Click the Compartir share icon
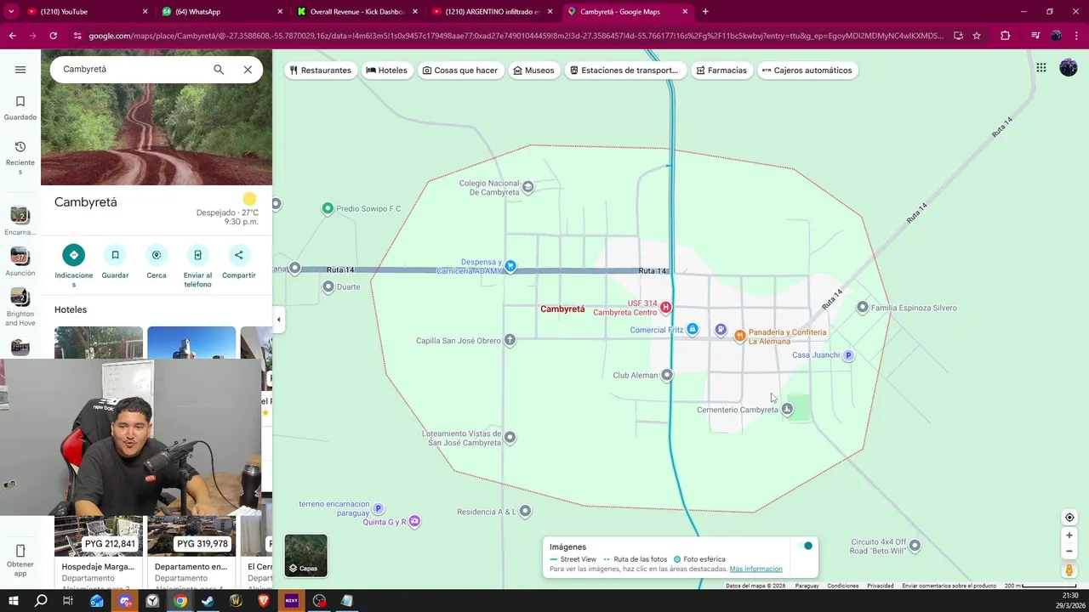This screenshot has height=612, width=1089. 238,255
